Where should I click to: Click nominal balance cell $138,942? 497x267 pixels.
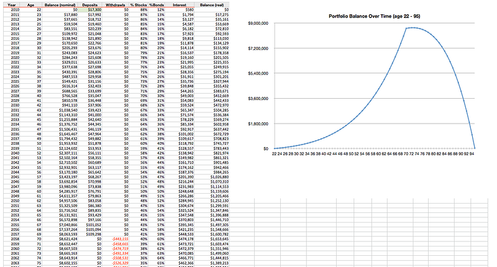click(60, 38)
